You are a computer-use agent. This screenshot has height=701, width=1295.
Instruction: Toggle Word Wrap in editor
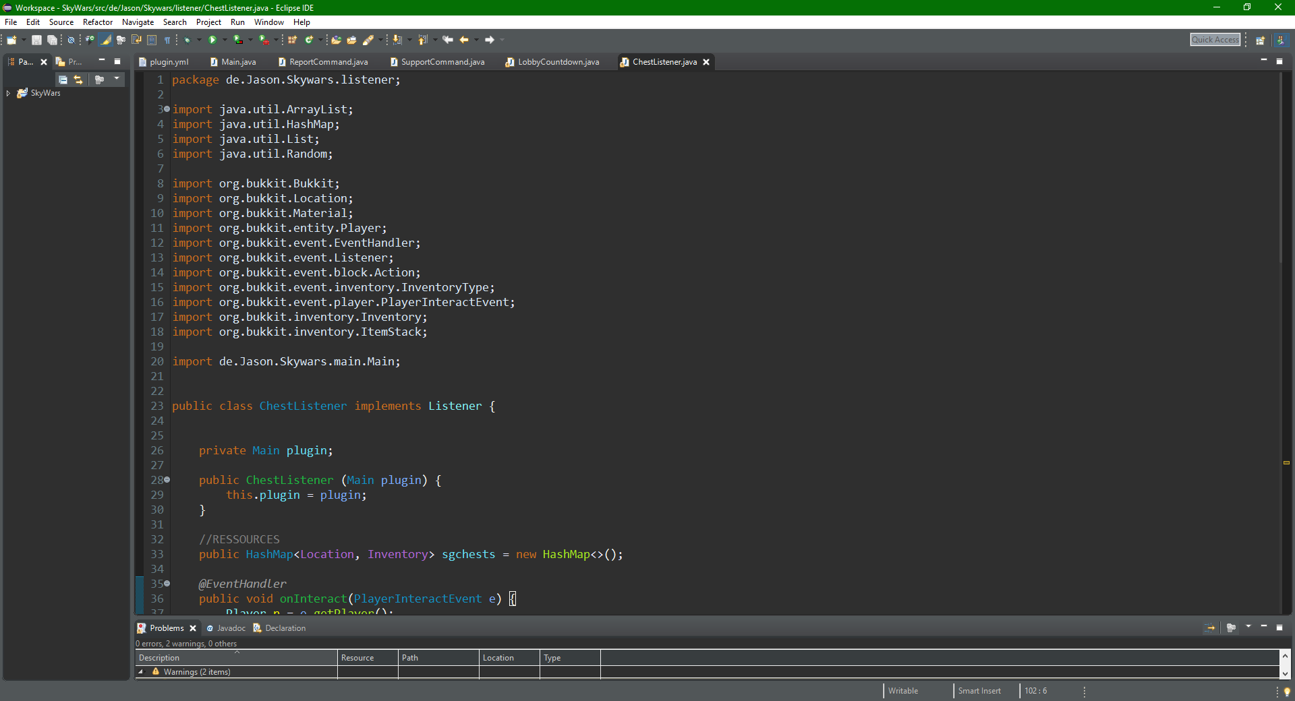(x=136, y=40)
